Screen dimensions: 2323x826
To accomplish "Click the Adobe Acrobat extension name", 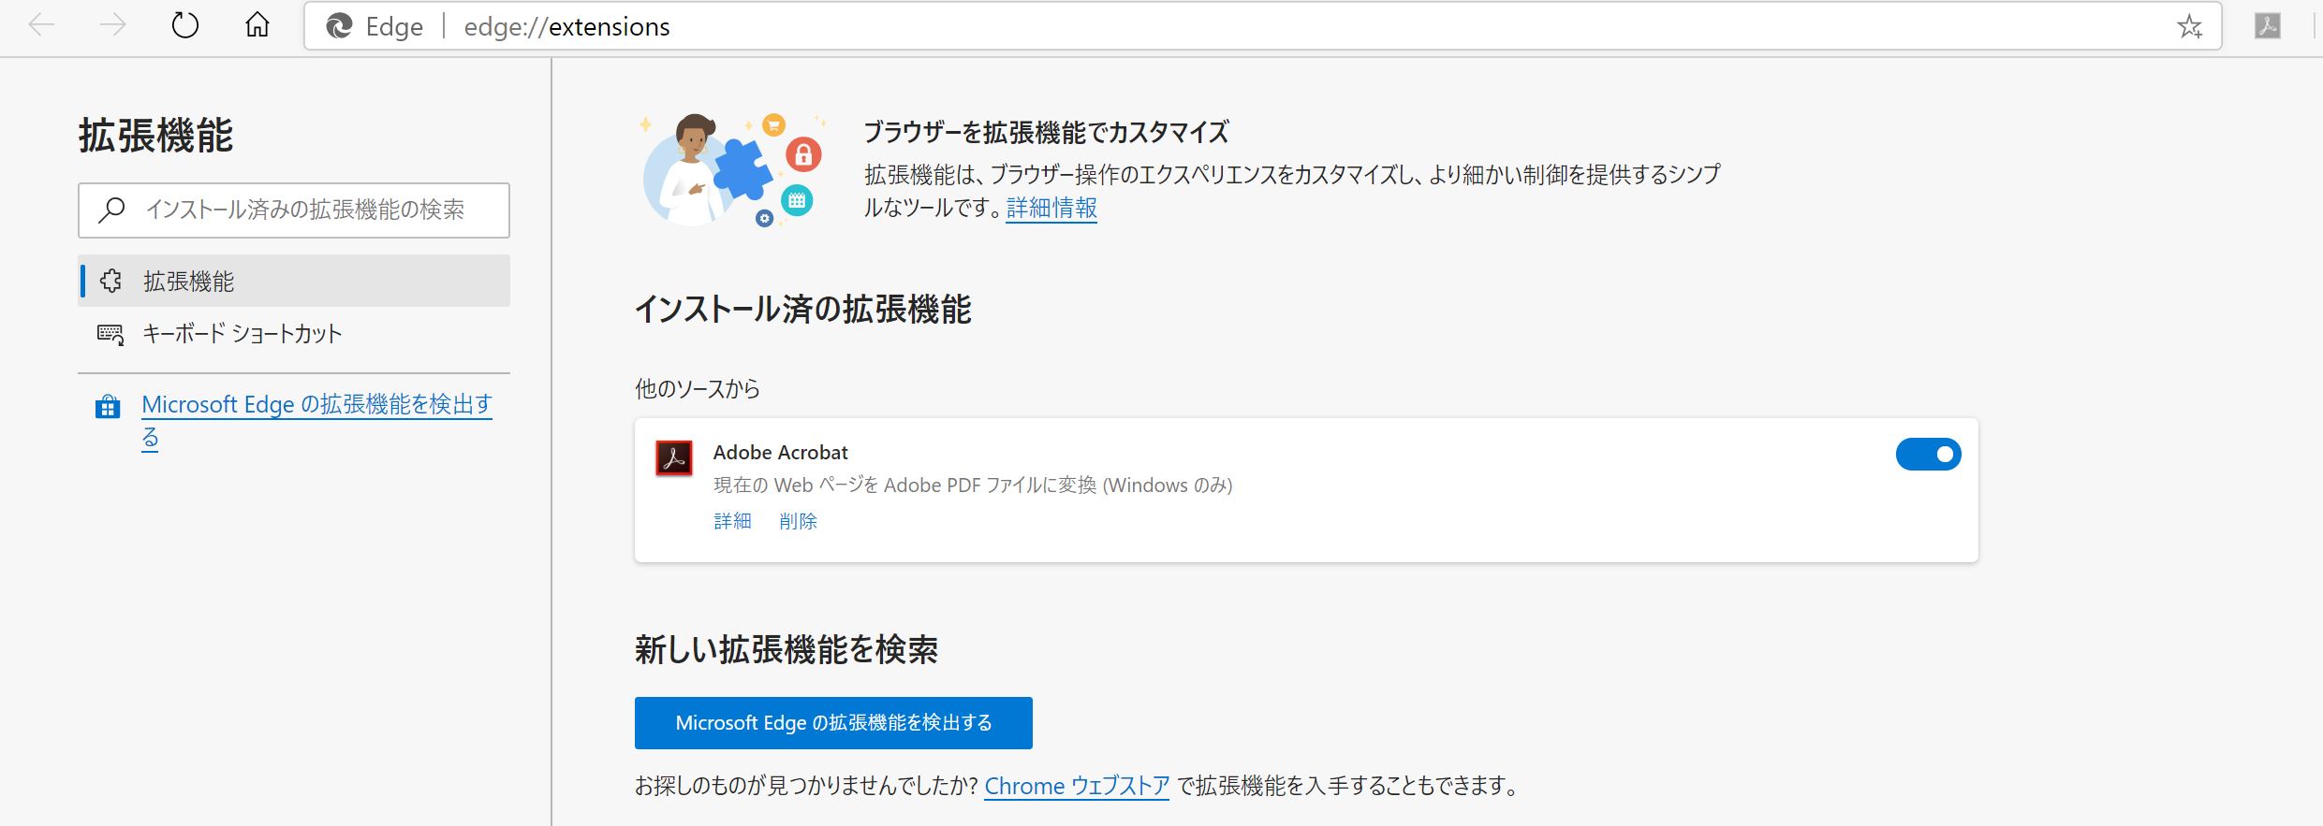I will [x=780, y=453].
